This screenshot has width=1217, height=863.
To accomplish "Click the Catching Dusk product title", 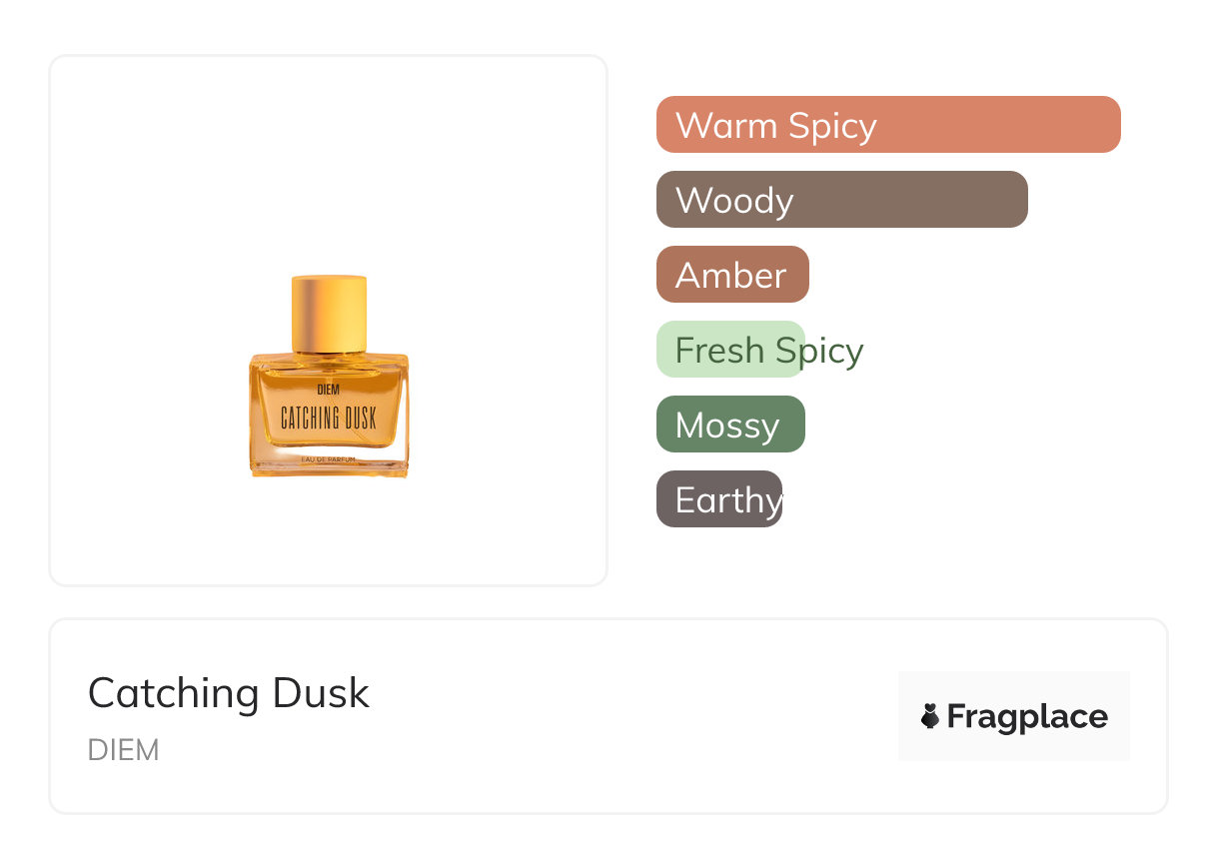I will [x=228, y=693].
